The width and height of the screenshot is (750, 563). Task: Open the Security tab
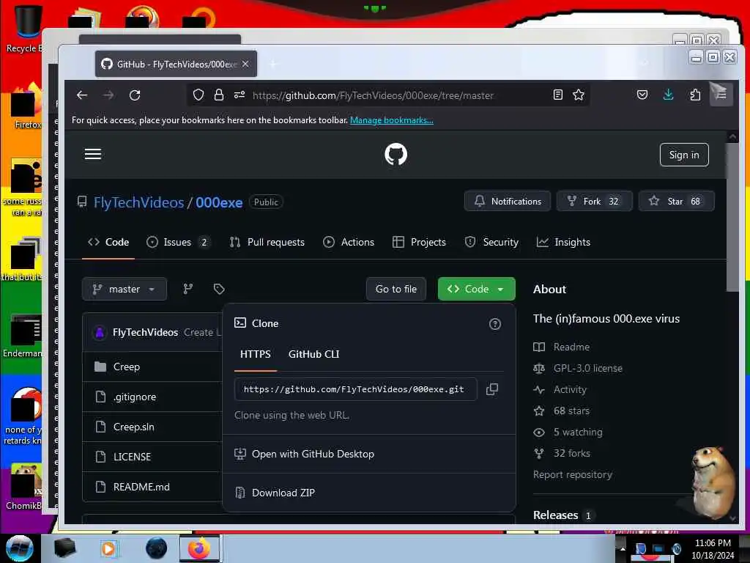pos(491,242)
